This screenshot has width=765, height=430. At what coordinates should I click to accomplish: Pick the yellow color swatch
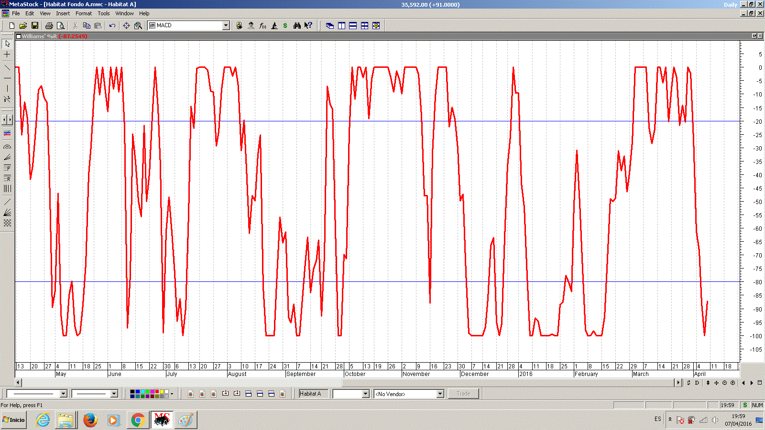(x=162, y=392)
